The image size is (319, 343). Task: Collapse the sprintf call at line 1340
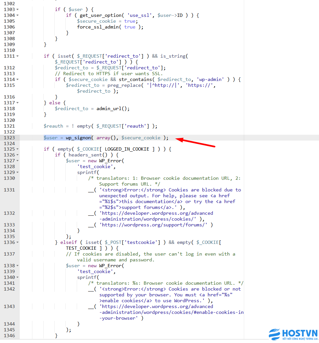[x=17, y=278]
